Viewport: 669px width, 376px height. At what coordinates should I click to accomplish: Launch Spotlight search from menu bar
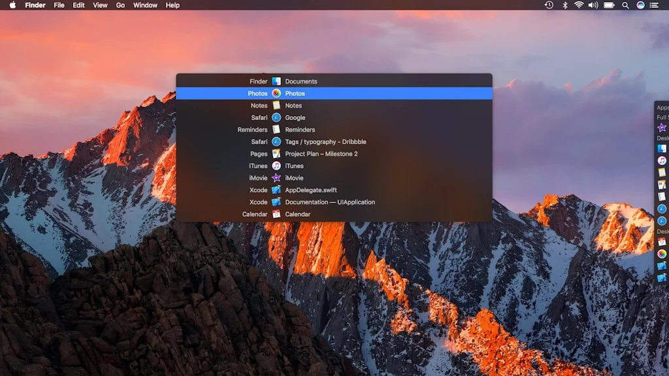[x=625, y=5]
